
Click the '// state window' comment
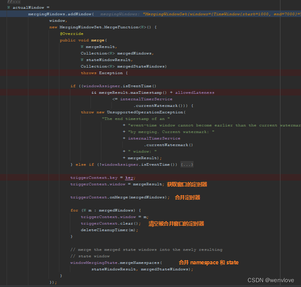(x=90, y=256)
